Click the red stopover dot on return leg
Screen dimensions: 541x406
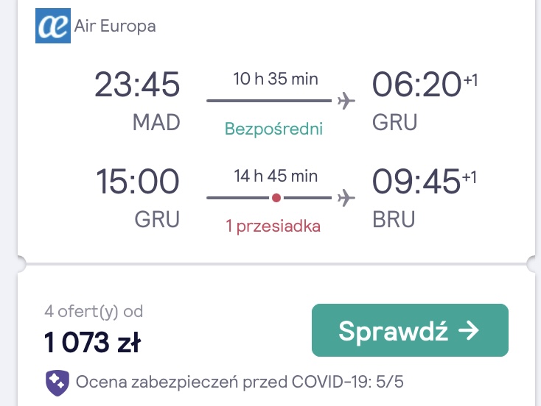[276, 198]
